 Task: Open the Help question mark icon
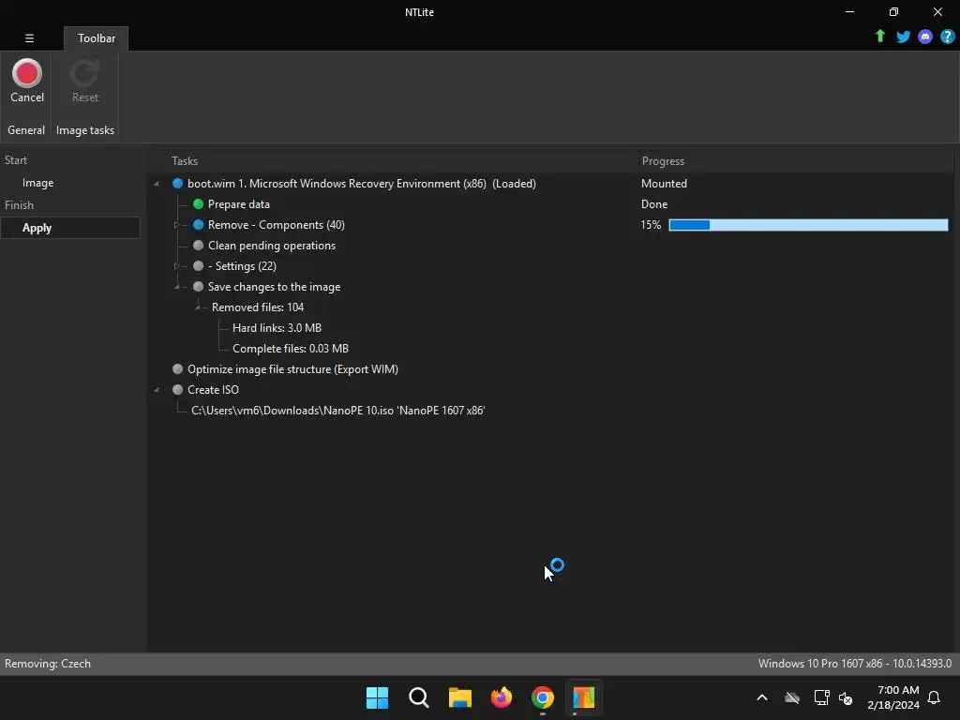click(x=947, y=37)
